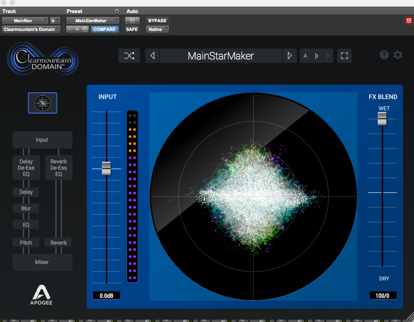414x322 pixels.
Task: Open the Reverb De-Ess EQ module
Action: (58, 168)
